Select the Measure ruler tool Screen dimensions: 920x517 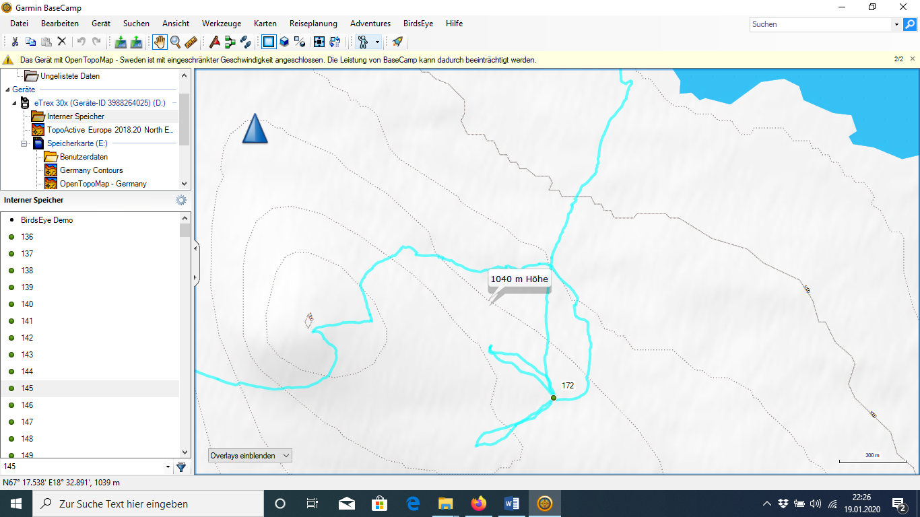coord(191,42)
